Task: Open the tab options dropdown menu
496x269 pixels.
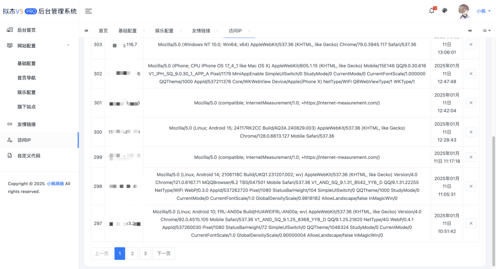Action: 486,30
